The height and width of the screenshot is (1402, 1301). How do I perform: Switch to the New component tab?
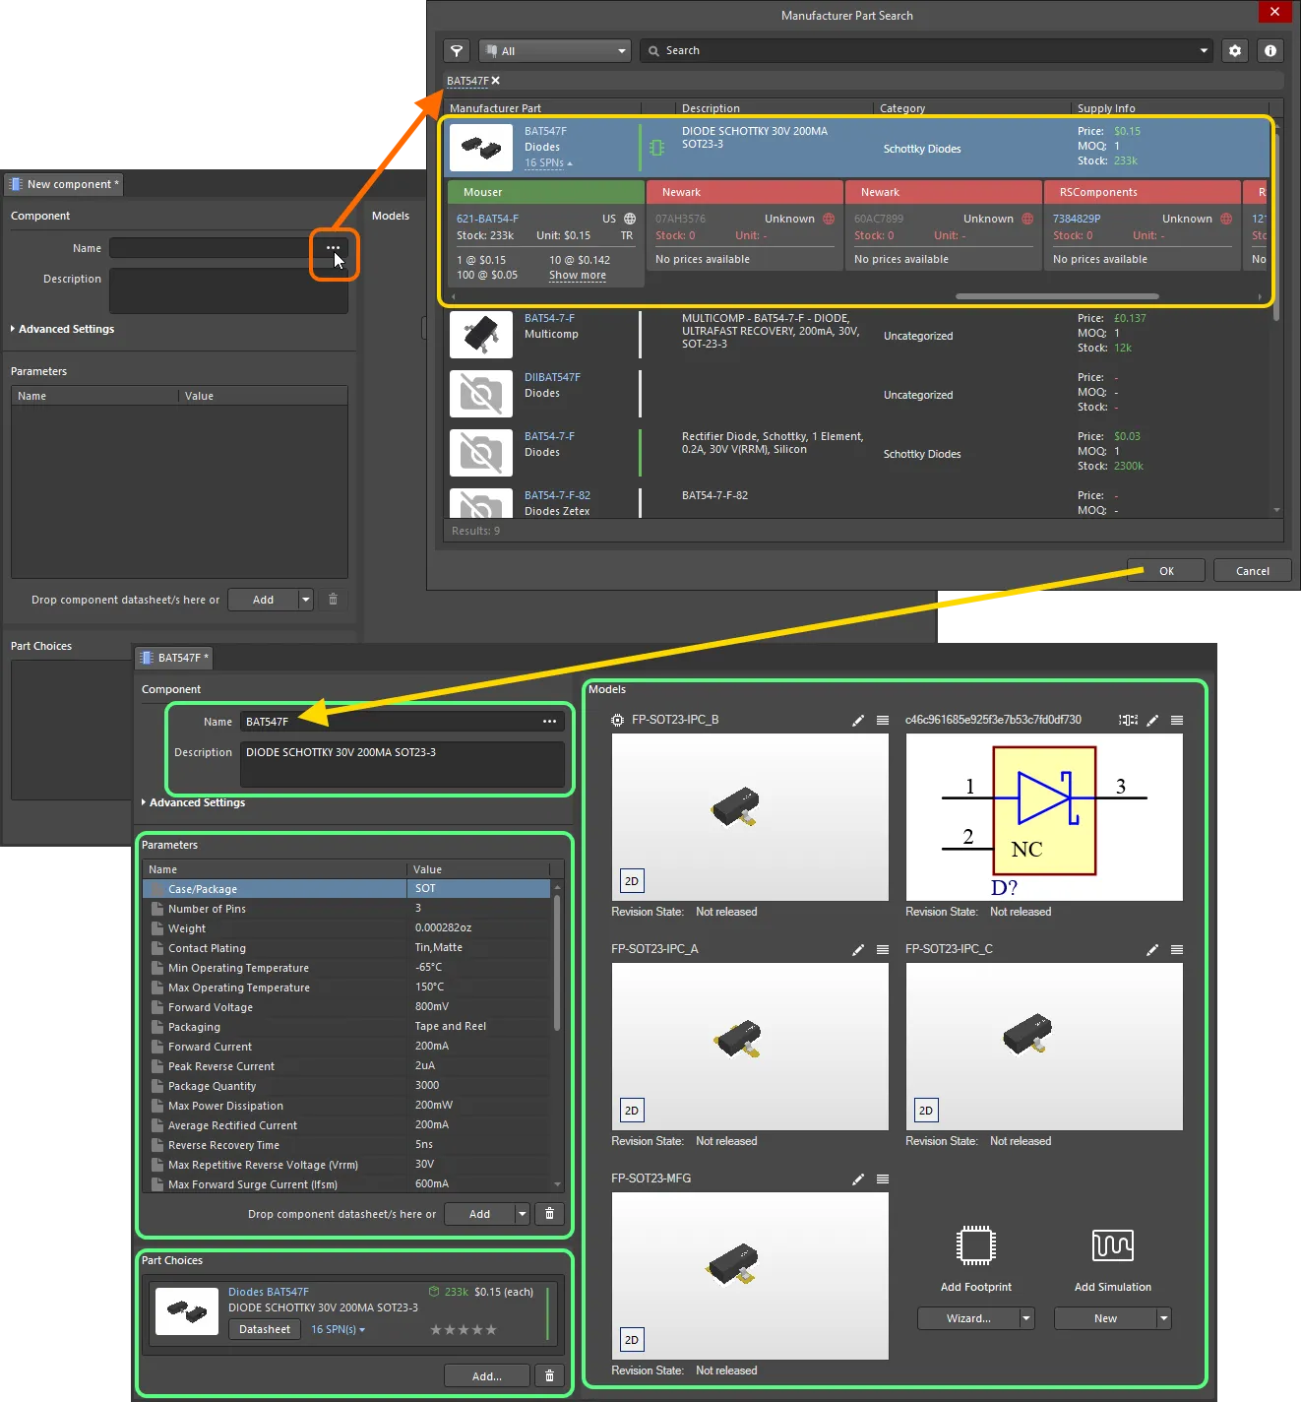click(64, 184)
